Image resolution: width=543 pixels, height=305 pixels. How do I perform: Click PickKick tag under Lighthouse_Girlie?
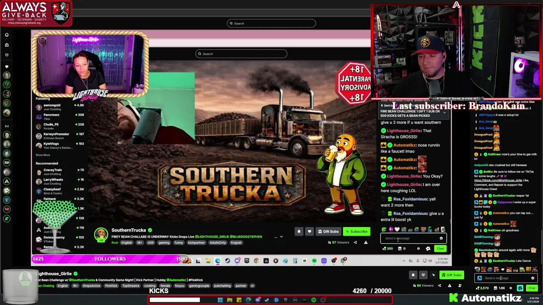click(111, 286)
